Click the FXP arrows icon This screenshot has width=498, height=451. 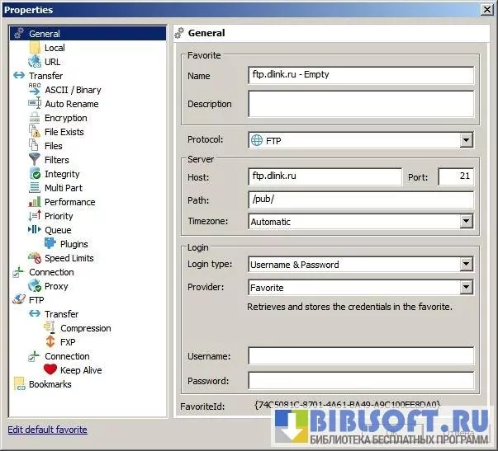(x=50, y=342)
